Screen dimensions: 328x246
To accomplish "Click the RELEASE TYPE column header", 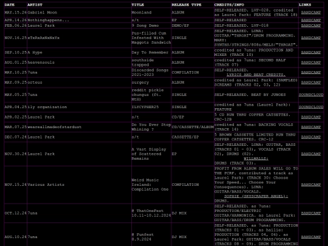I will [x=186, y=5].
